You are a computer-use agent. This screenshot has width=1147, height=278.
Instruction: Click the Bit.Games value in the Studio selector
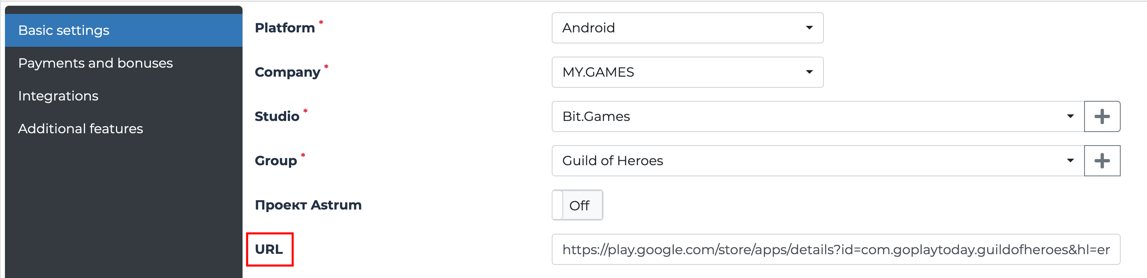click(x=596, y=116)
